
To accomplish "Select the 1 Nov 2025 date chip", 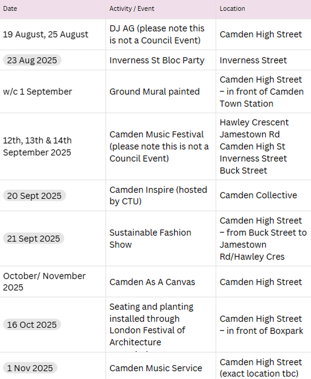I will click(30, 368).
